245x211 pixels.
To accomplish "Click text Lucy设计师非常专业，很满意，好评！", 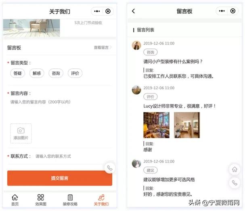I will tap(180, 106).
